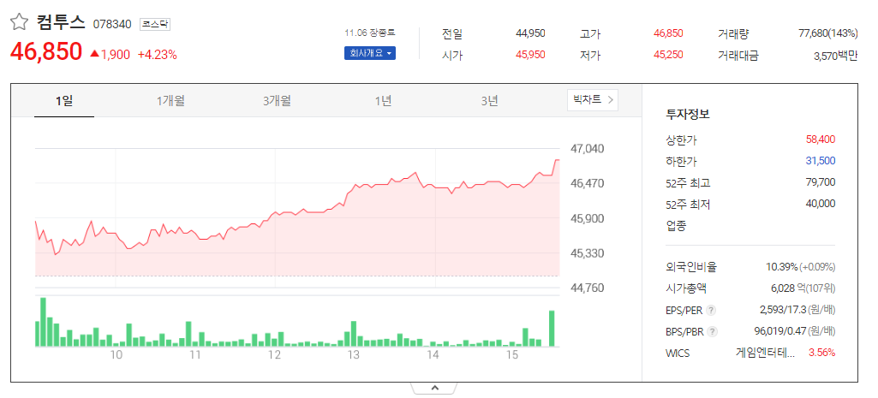Screen dimensions: 878x398
Task: Click the stock code 078340
Action: pyautogui.click(x=112, y=25)
